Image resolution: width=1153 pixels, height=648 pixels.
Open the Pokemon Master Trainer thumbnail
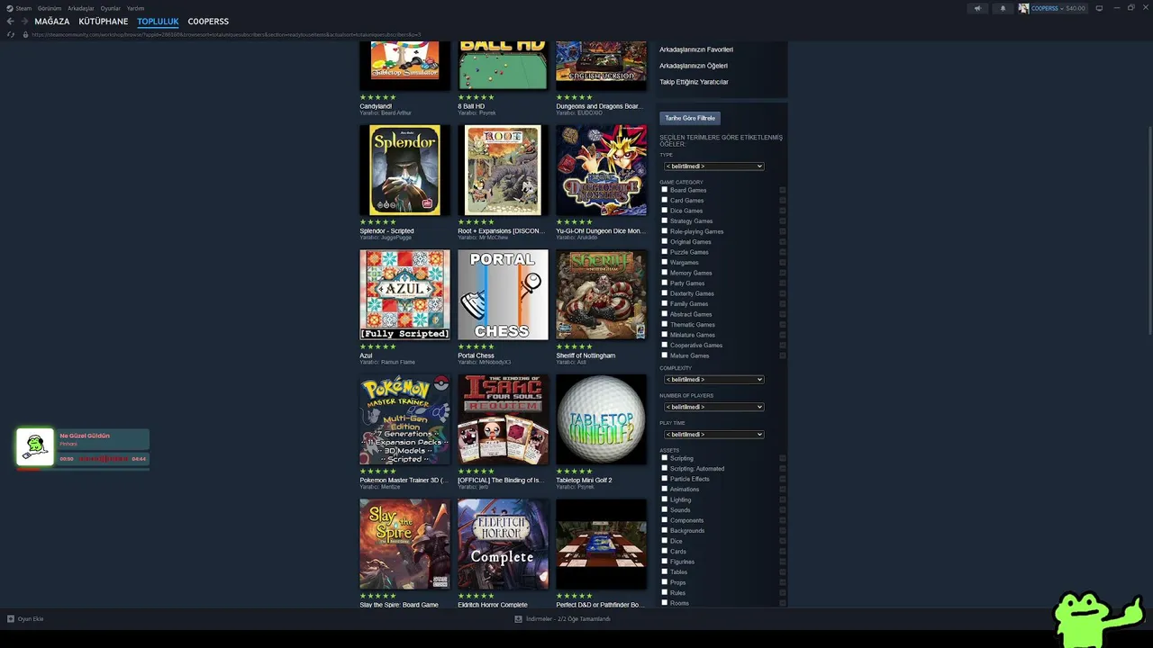pos(404,419)
